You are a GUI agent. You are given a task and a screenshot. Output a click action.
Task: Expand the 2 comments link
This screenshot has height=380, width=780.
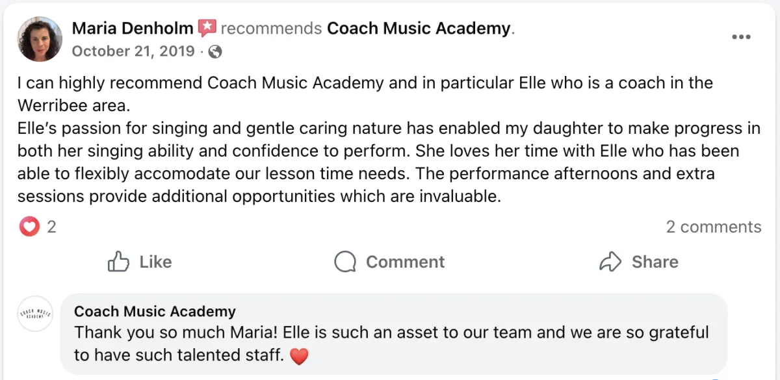click(x=713, y=227)
